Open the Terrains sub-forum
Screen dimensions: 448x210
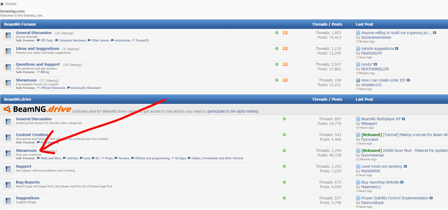click(x=124, y=158)
